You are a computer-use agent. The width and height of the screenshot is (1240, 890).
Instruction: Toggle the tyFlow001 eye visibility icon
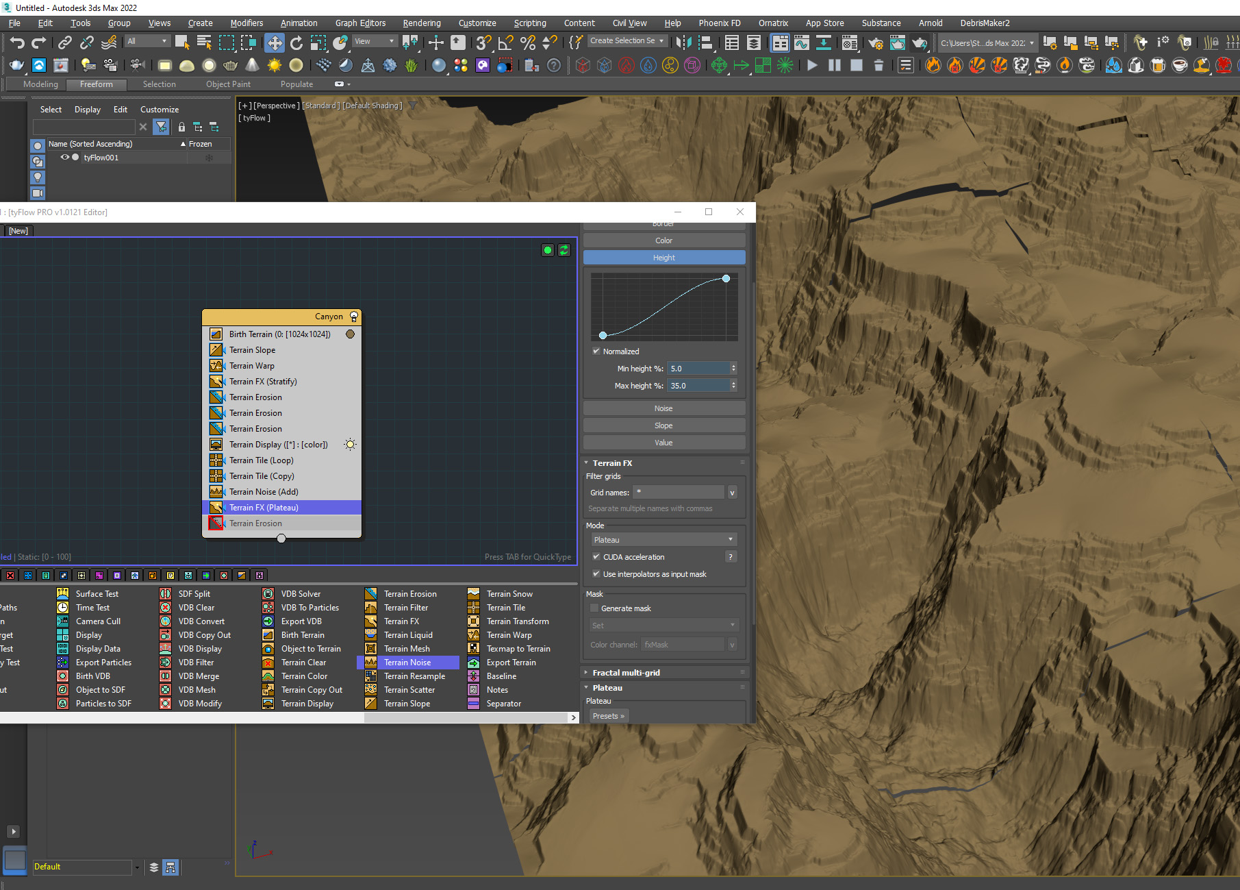(x=65, y=158)
